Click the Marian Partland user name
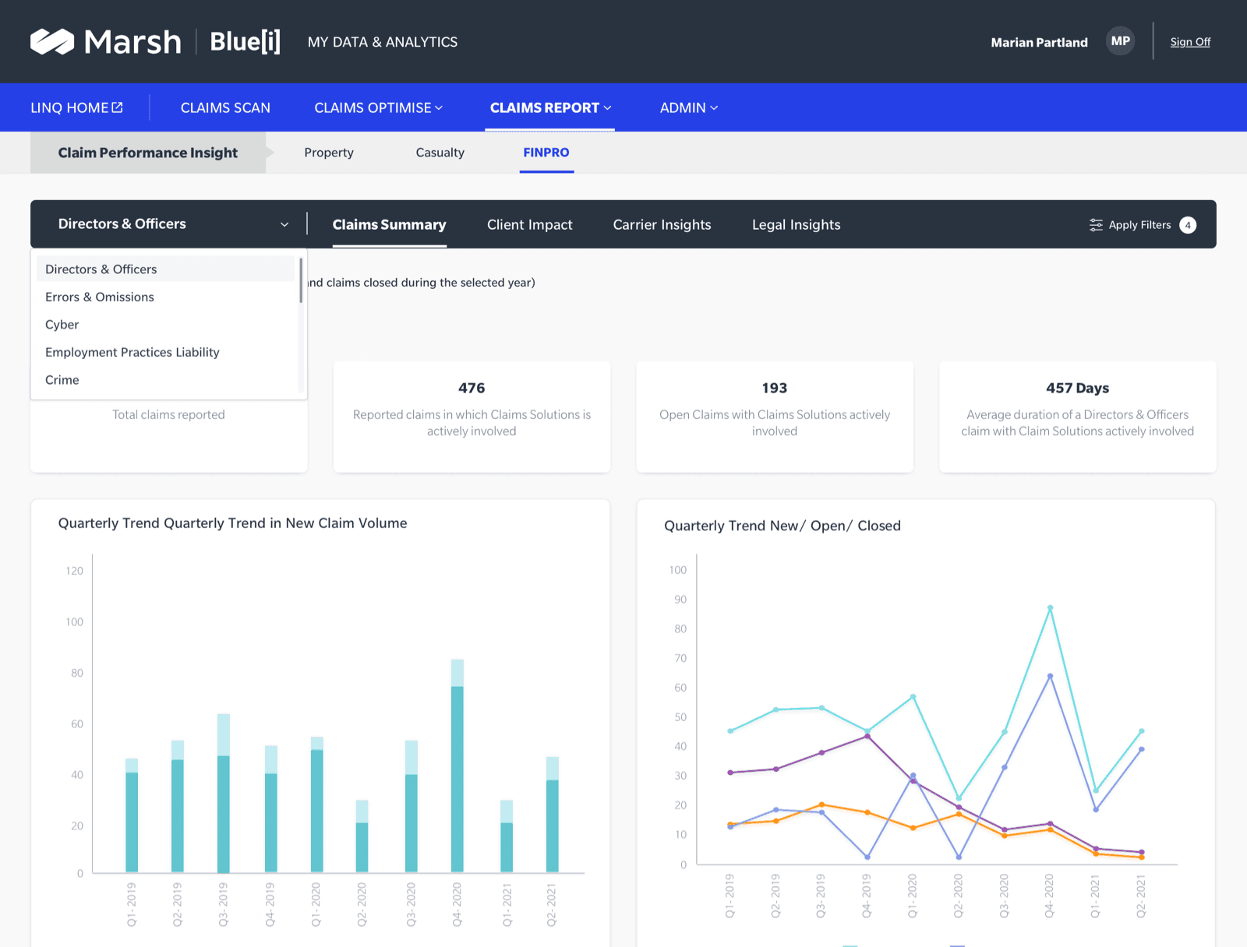Image resolution: width=1247 pixels, height=947 pixels. pyautogui.click(x=1039, y=42)
